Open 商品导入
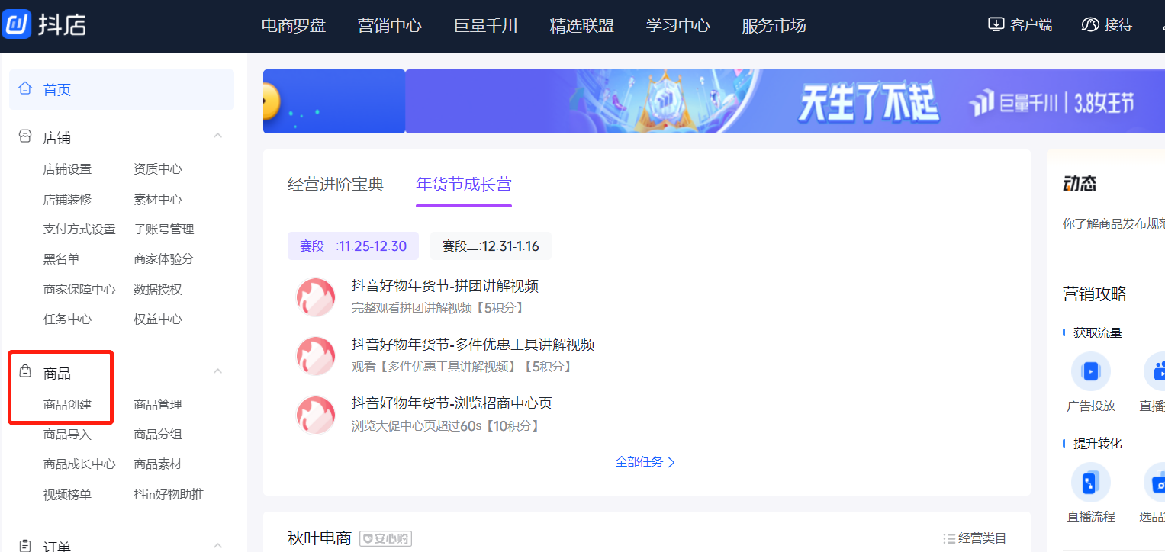The width and height of the screenshot is (1165, 552). [67, 434]
